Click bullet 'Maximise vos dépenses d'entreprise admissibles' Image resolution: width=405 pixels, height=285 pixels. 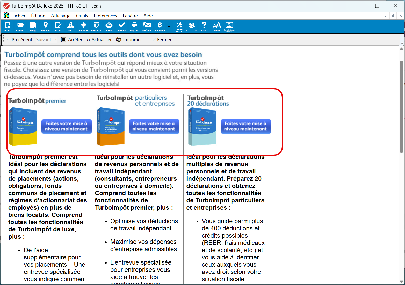pos(144,245)
